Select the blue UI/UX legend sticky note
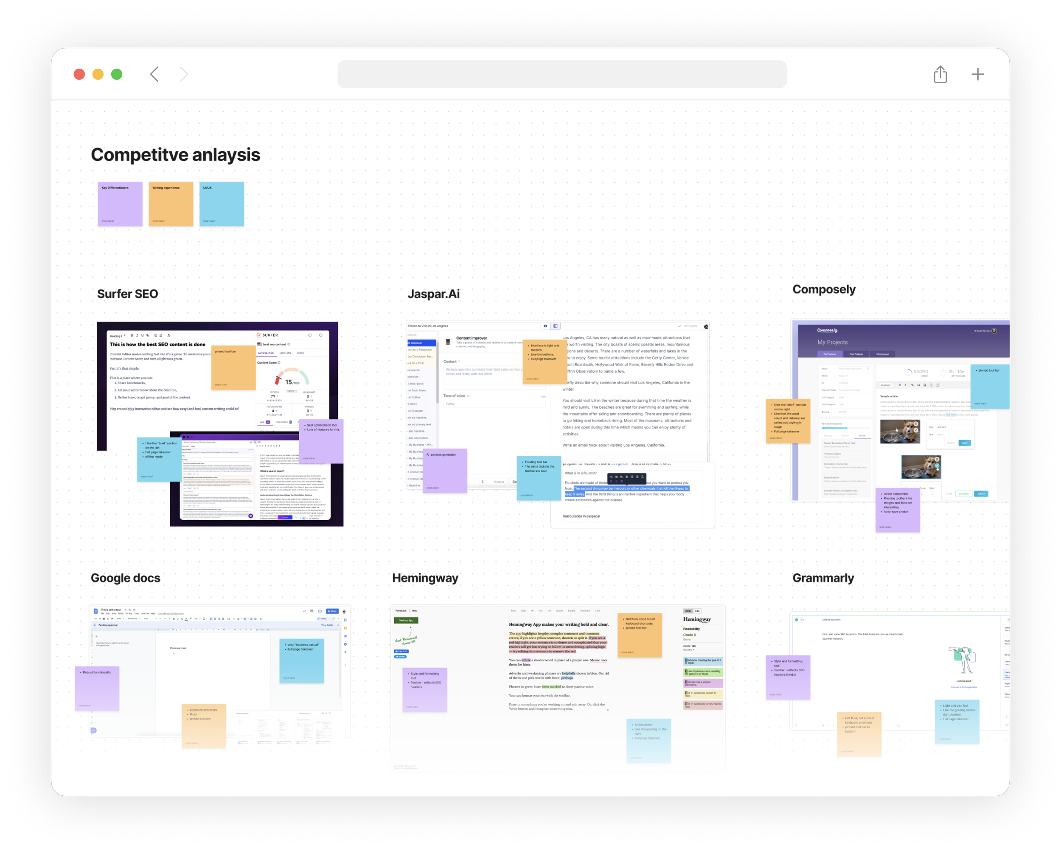Image resolution: width=1061 pixels, height=850 pixels. [222, 204]
